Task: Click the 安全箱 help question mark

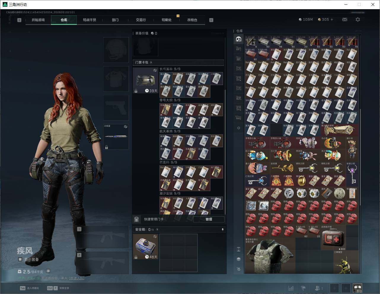Action: point(157,229)
